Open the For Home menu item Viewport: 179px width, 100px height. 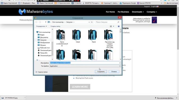(110, 12)
